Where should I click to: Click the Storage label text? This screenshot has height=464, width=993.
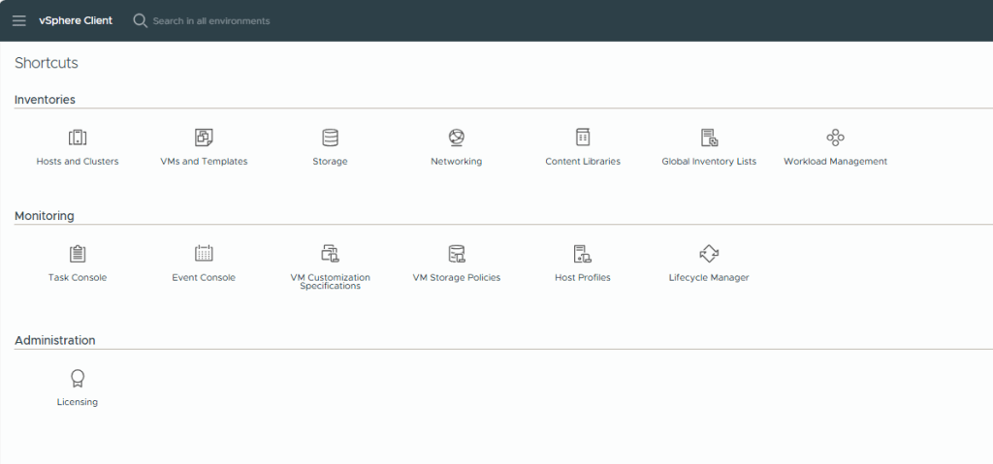330,162
